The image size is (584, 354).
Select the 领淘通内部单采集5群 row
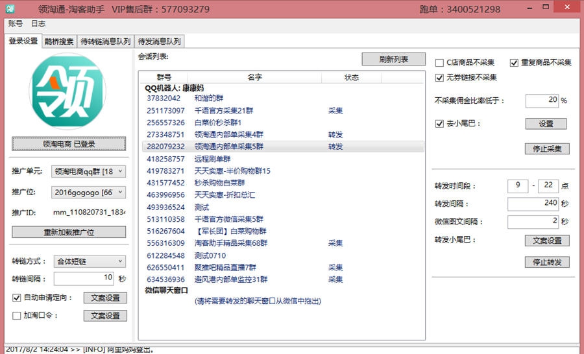283,147
